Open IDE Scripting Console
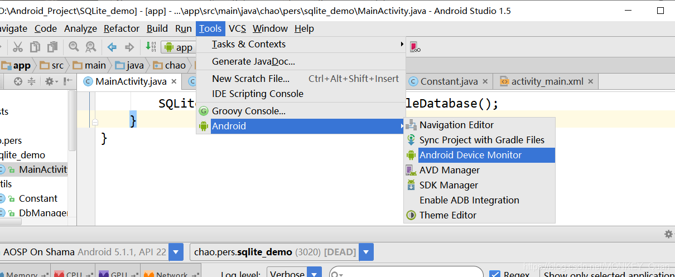Viewport: 675px width, 277px height. point(301,94)
